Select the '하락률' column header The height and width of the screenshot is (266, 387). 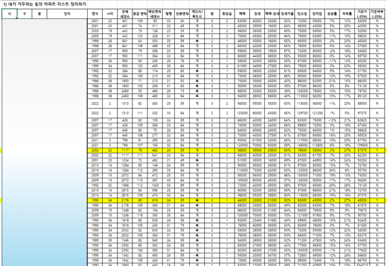pyautogui.click(x=347, y=14)
